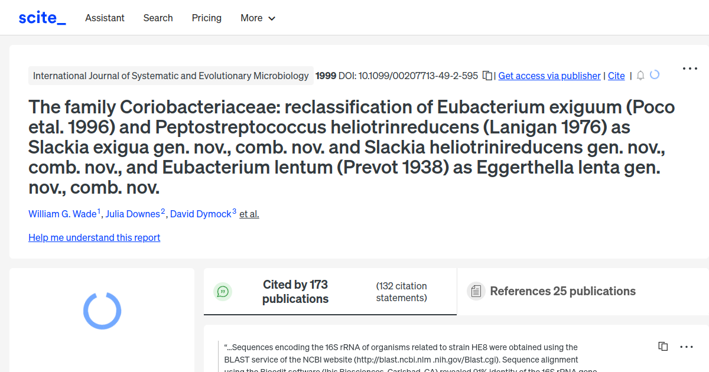Copy the citation snippet with the copy icon
This screenshot has width=709, height=372.
662,346
